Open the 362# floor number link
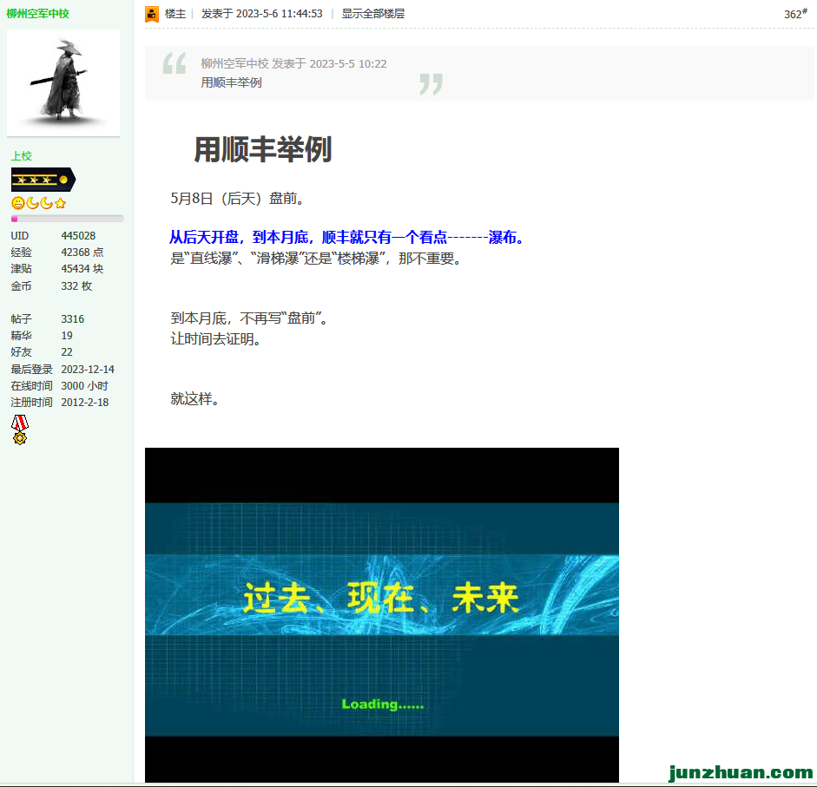The image size is (817, 787). (x=795, y=14)
